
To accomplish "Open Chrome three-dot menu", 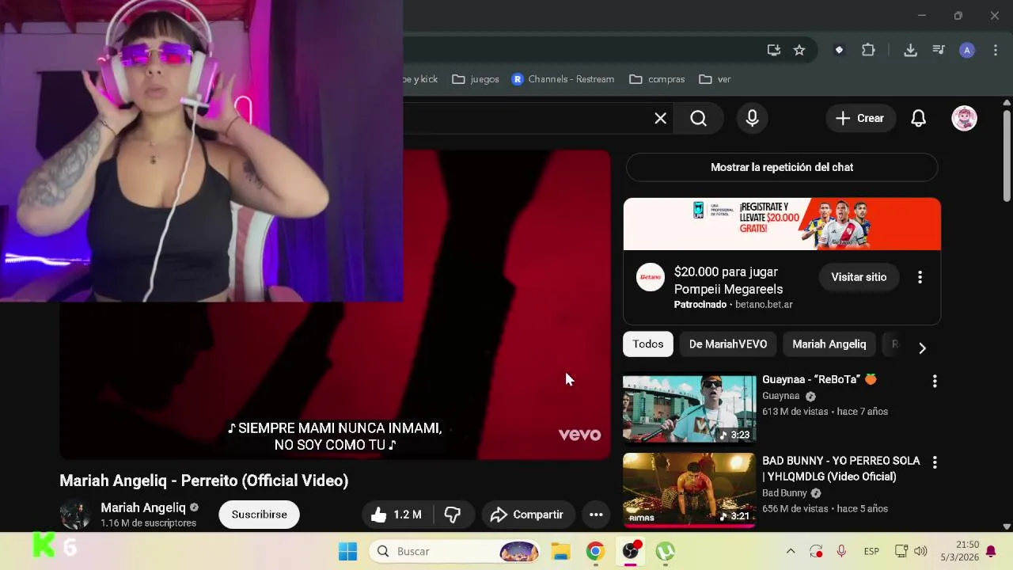I will (x=996, y=50).
